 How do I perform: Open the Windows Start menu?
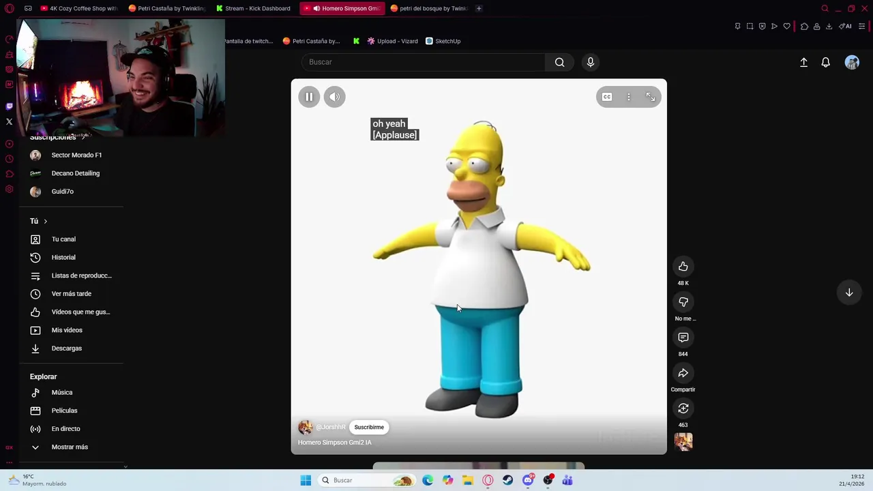tap(306, 480)
